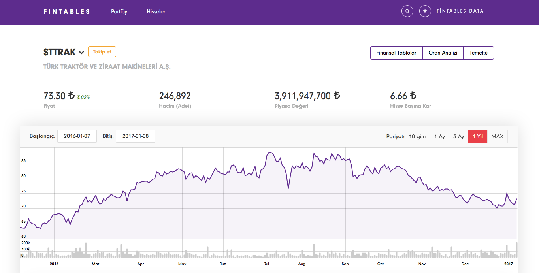Screen dimensions: 539x273
Task: Select the 10 gün period
Action: click(x=417, y=136)
